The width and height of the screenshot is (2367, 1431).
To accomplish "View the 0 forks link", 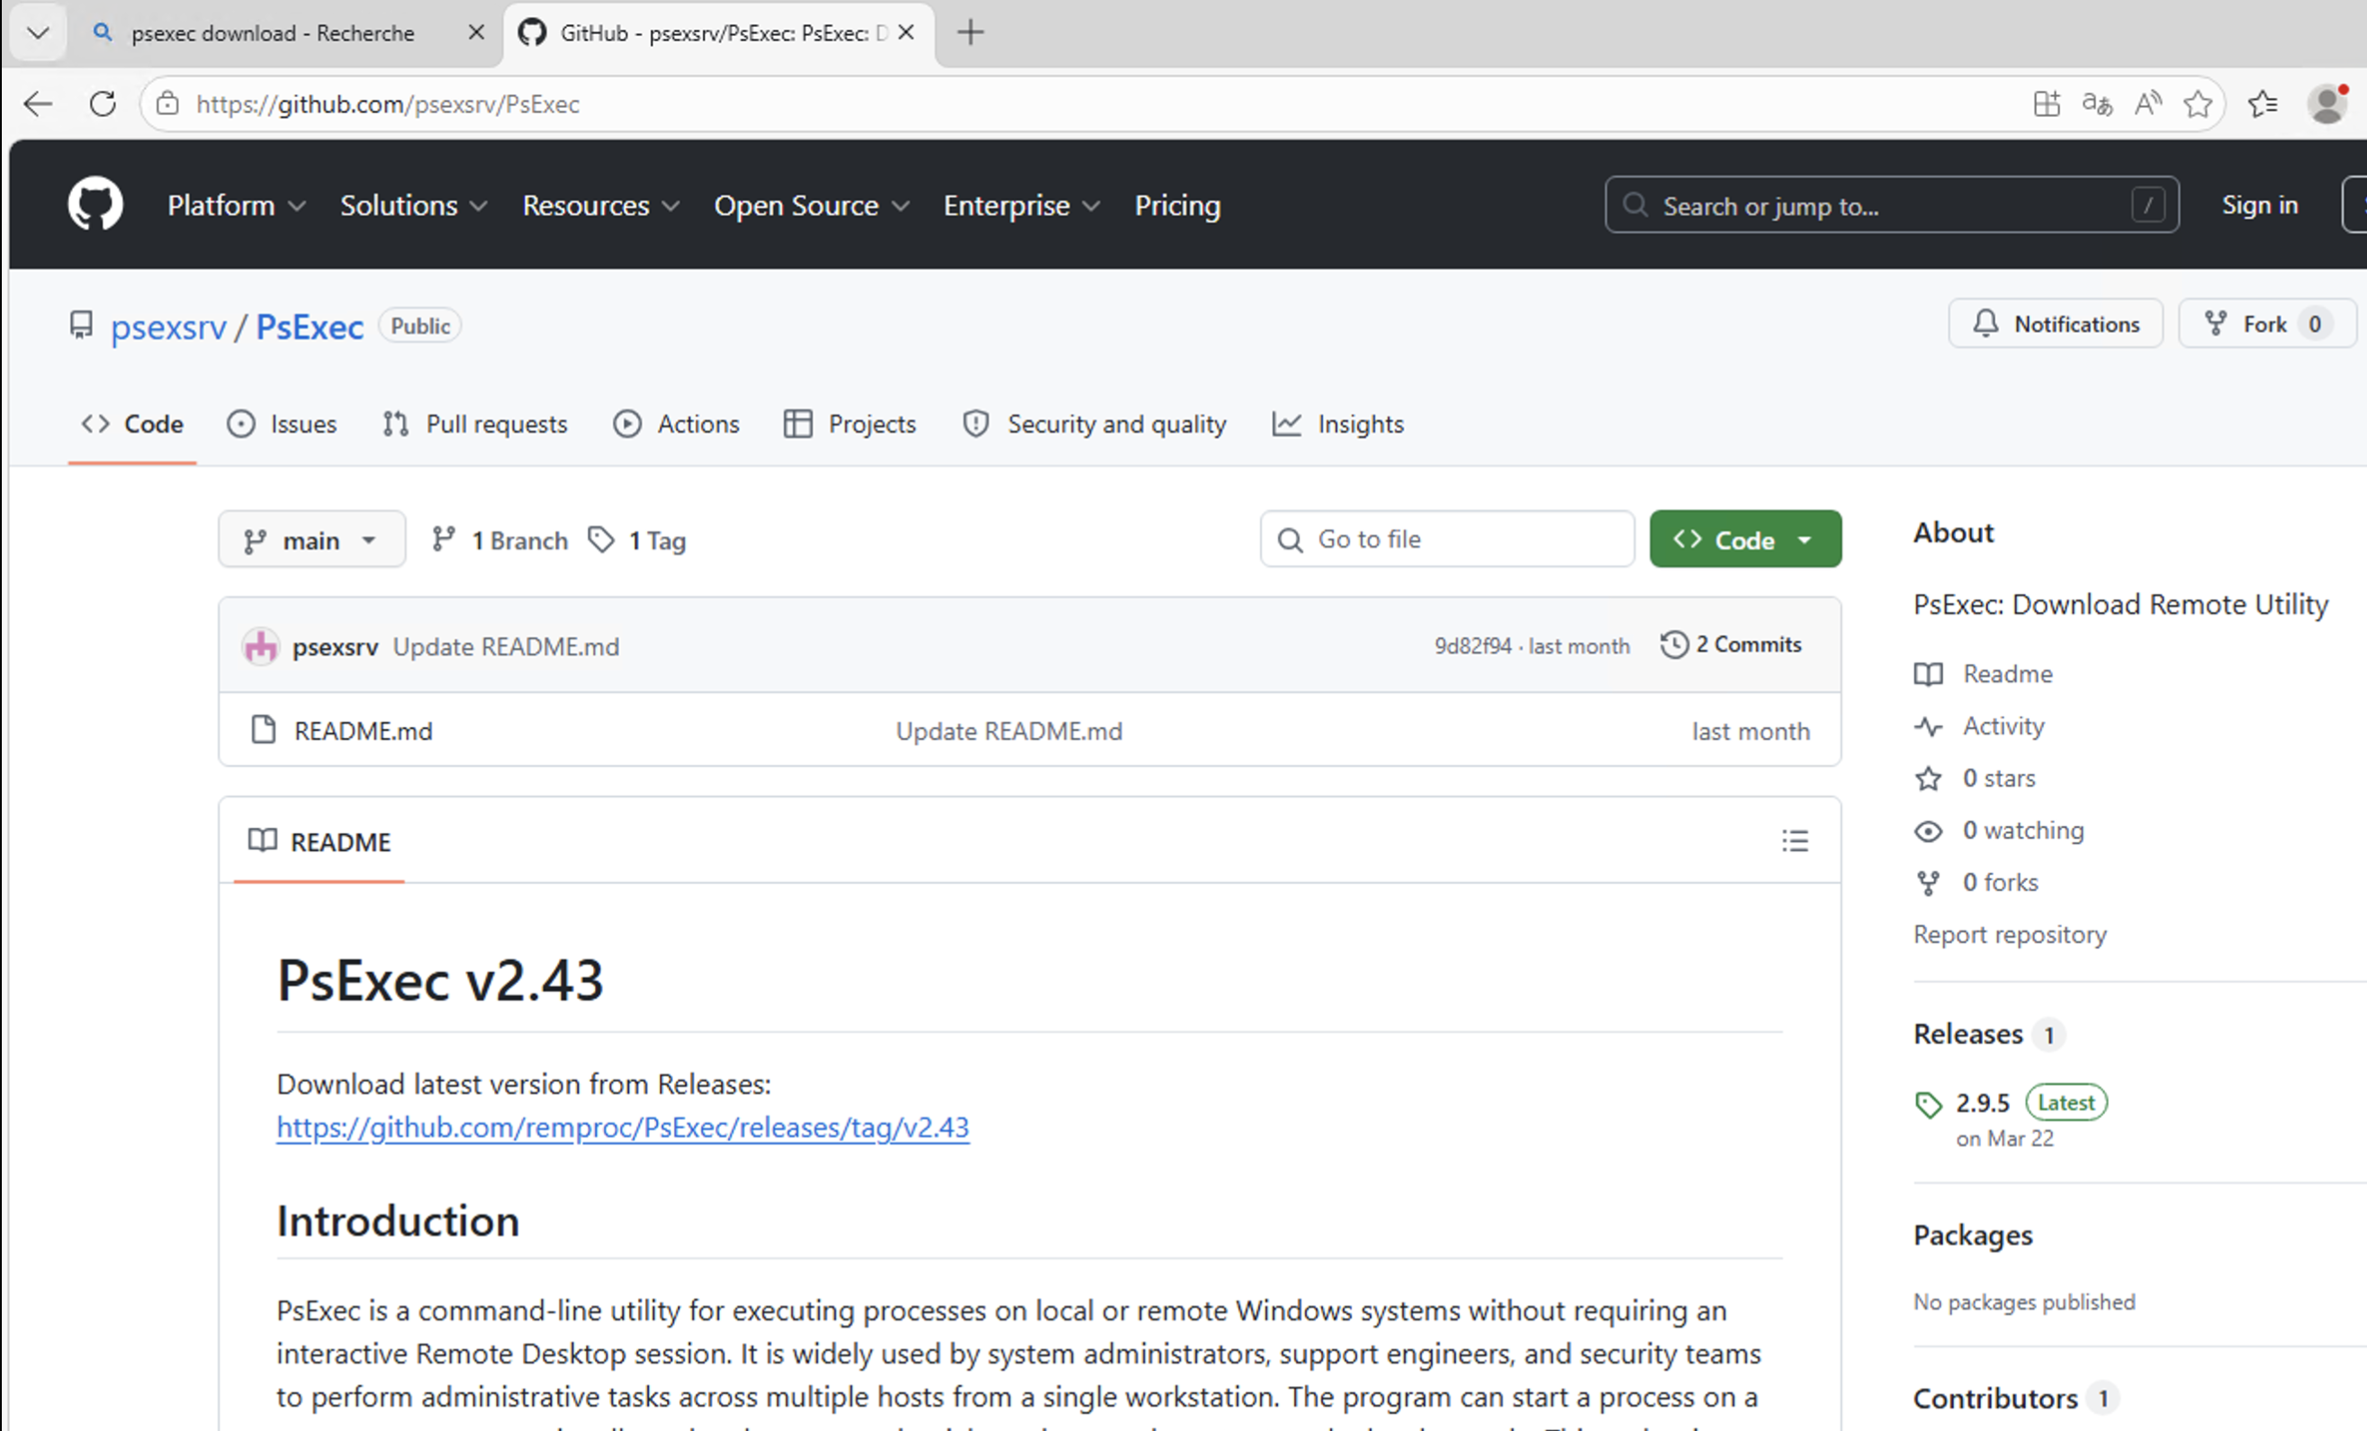I will coord(1976,882).
